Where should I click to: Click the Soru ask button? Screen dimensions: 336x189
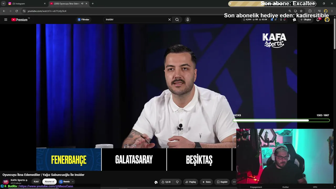[206, 182]
